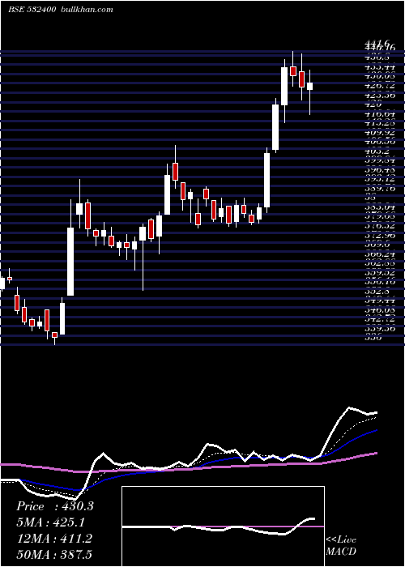This screenshot has width=405, height=567.
Task: Click the 426.72 price axis label
Action: (380, 86)
